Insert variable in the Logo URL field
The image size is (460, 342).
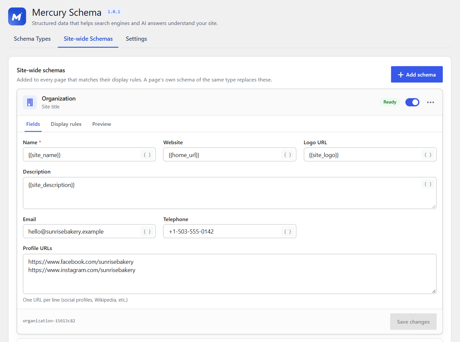pyautogui.click(x=428, y=155)
